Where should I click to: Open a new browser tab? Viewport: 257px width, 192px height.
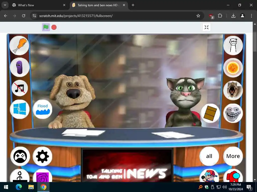(x=133, y=5)
